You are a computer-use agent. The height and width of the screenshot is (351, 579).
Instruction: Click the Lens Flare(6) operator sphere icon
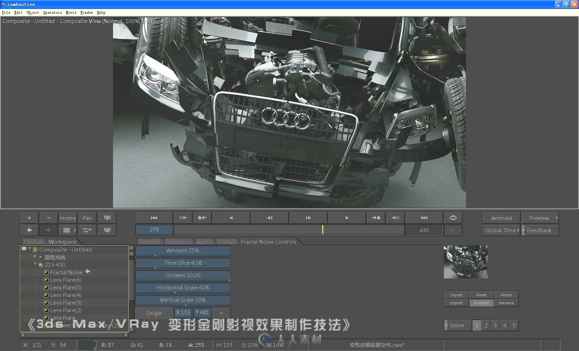pyautogui.click(x=46, y=280)
